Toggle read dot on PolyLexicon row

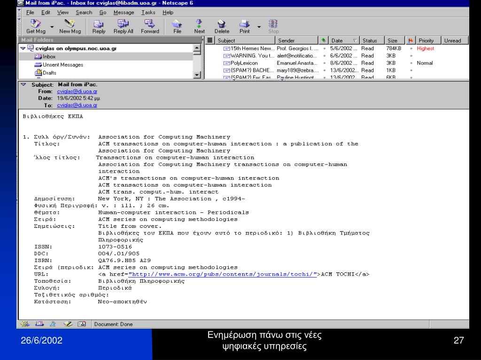coord(324,63)
